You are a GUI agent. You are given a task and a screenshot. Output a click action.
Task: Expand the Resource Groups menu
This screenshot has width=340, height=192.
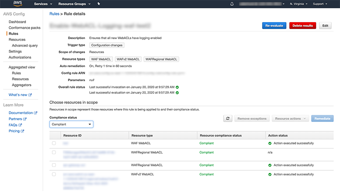74,4
